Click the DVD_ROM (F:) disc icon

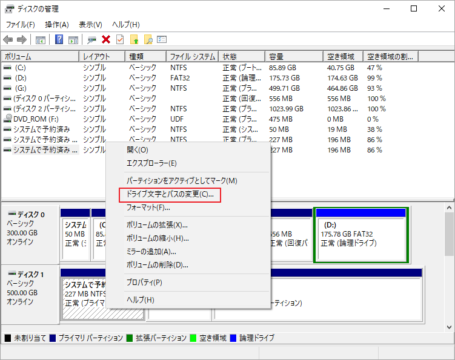tap(7, 119)
